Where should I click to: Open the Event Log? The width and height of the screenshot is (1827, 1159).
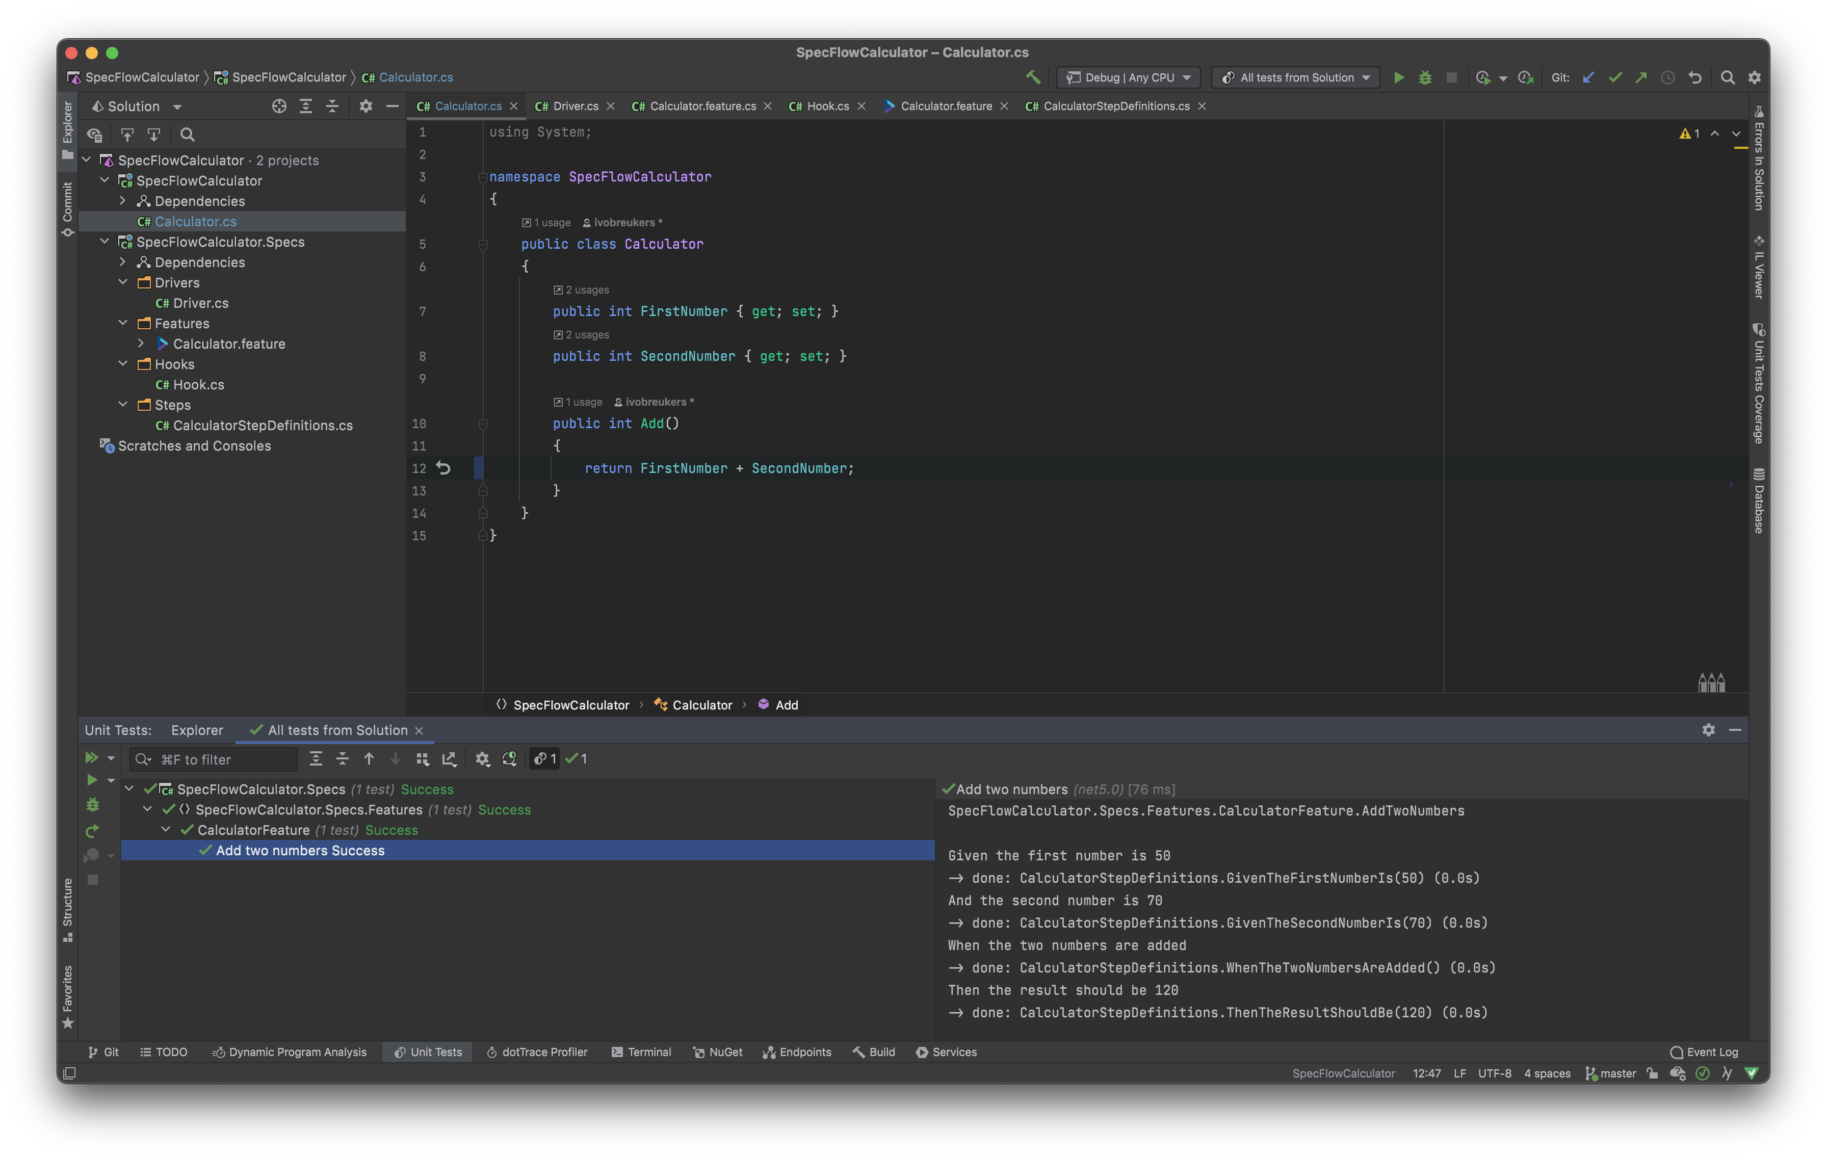1704,1052
